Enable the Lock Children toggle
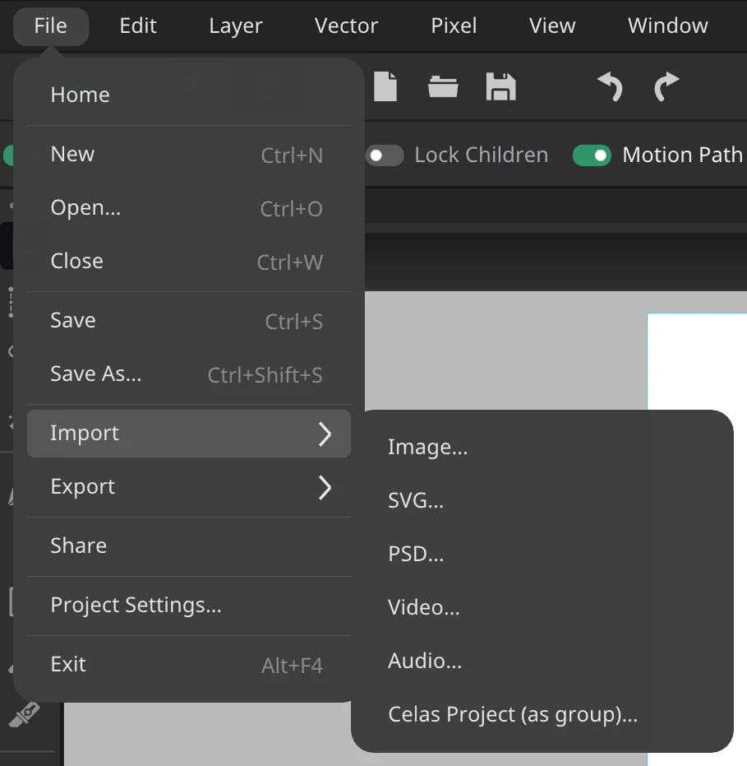The height and width of the screenshot is (766, 747). [x=385, y=156]
